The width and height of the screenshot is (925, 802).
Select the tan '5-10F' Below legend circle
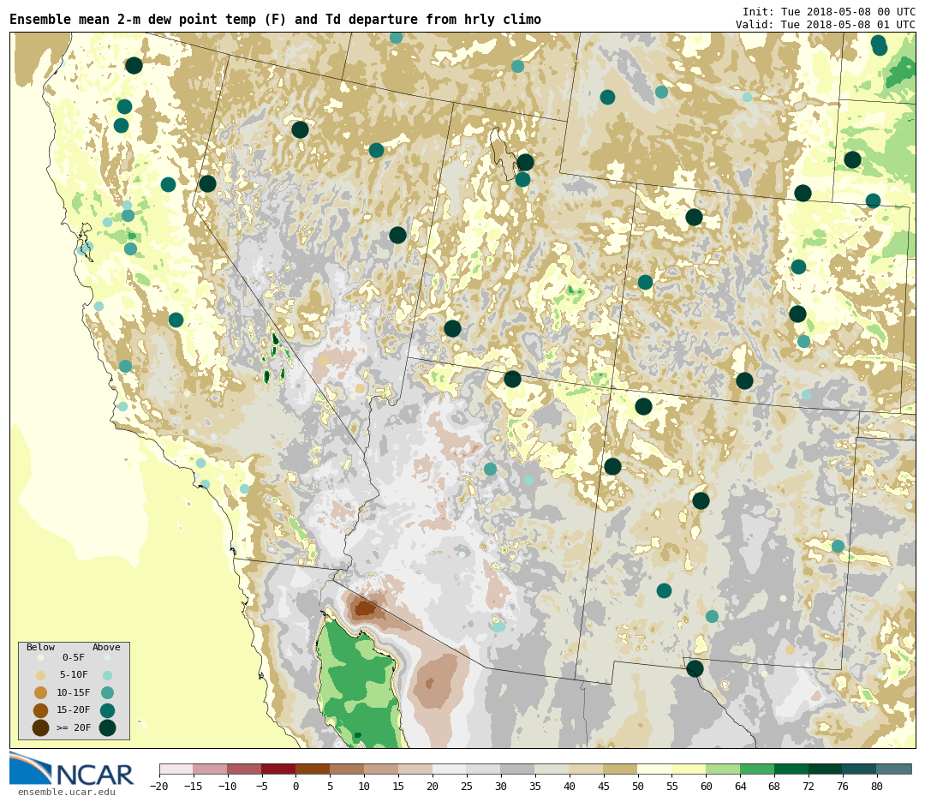pos(40,675)
